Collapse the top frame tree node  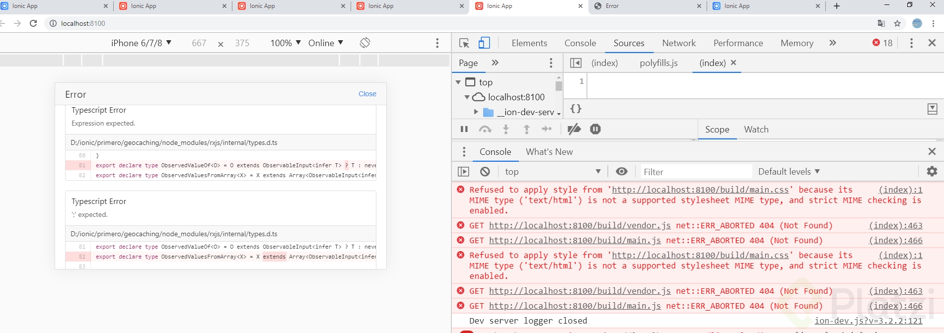pyautogui.click(x=458, y=82)
